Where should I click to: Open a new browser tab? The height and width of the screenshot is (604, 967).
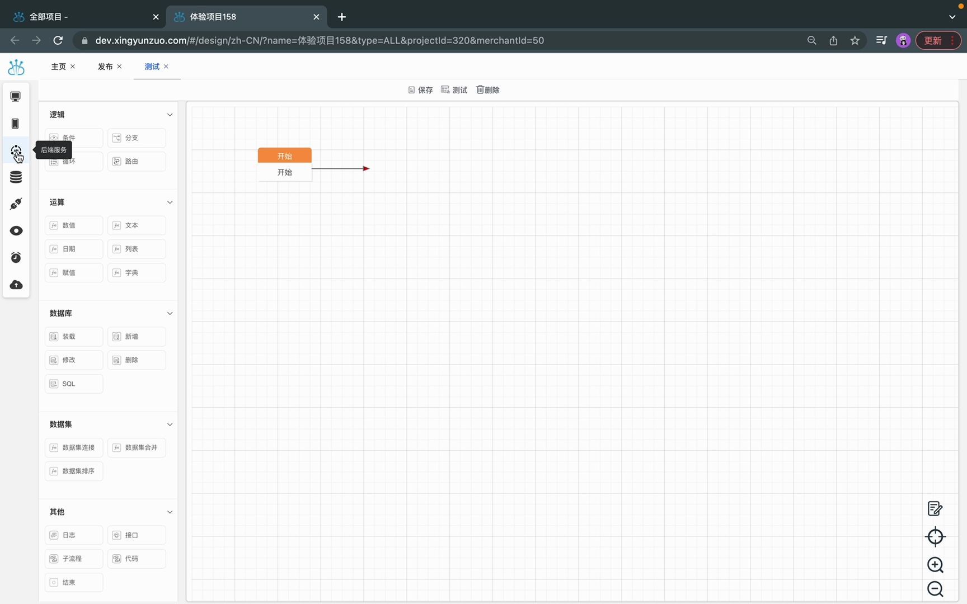[x=342, y=17]
